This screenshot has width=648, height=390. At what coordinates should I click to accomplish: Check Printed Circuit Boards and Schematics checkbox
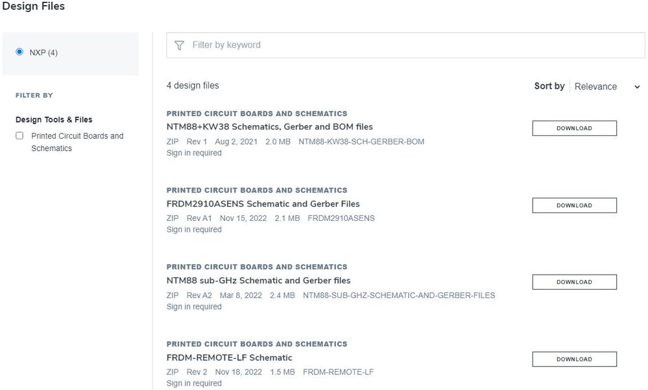pyautogui.click(x=19, y=136)
